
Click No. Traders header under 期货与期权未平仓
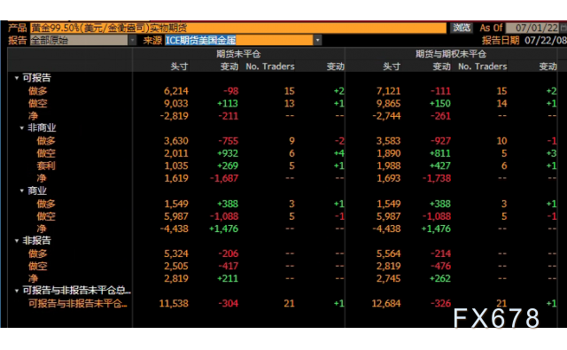pyautogui.click(x=482, y=66)
